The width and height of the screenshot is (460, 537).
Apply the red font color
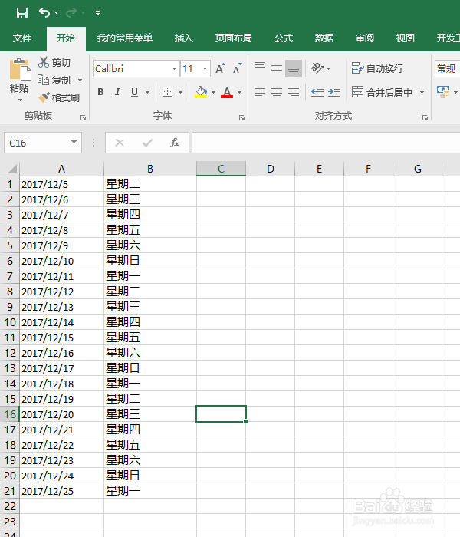click(227, 92)
